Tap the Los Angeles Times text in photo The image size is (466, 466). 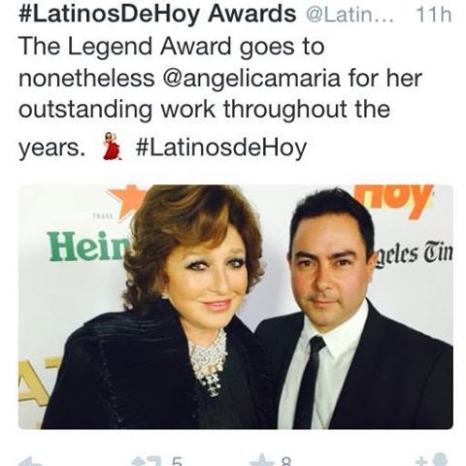(414, 252)
